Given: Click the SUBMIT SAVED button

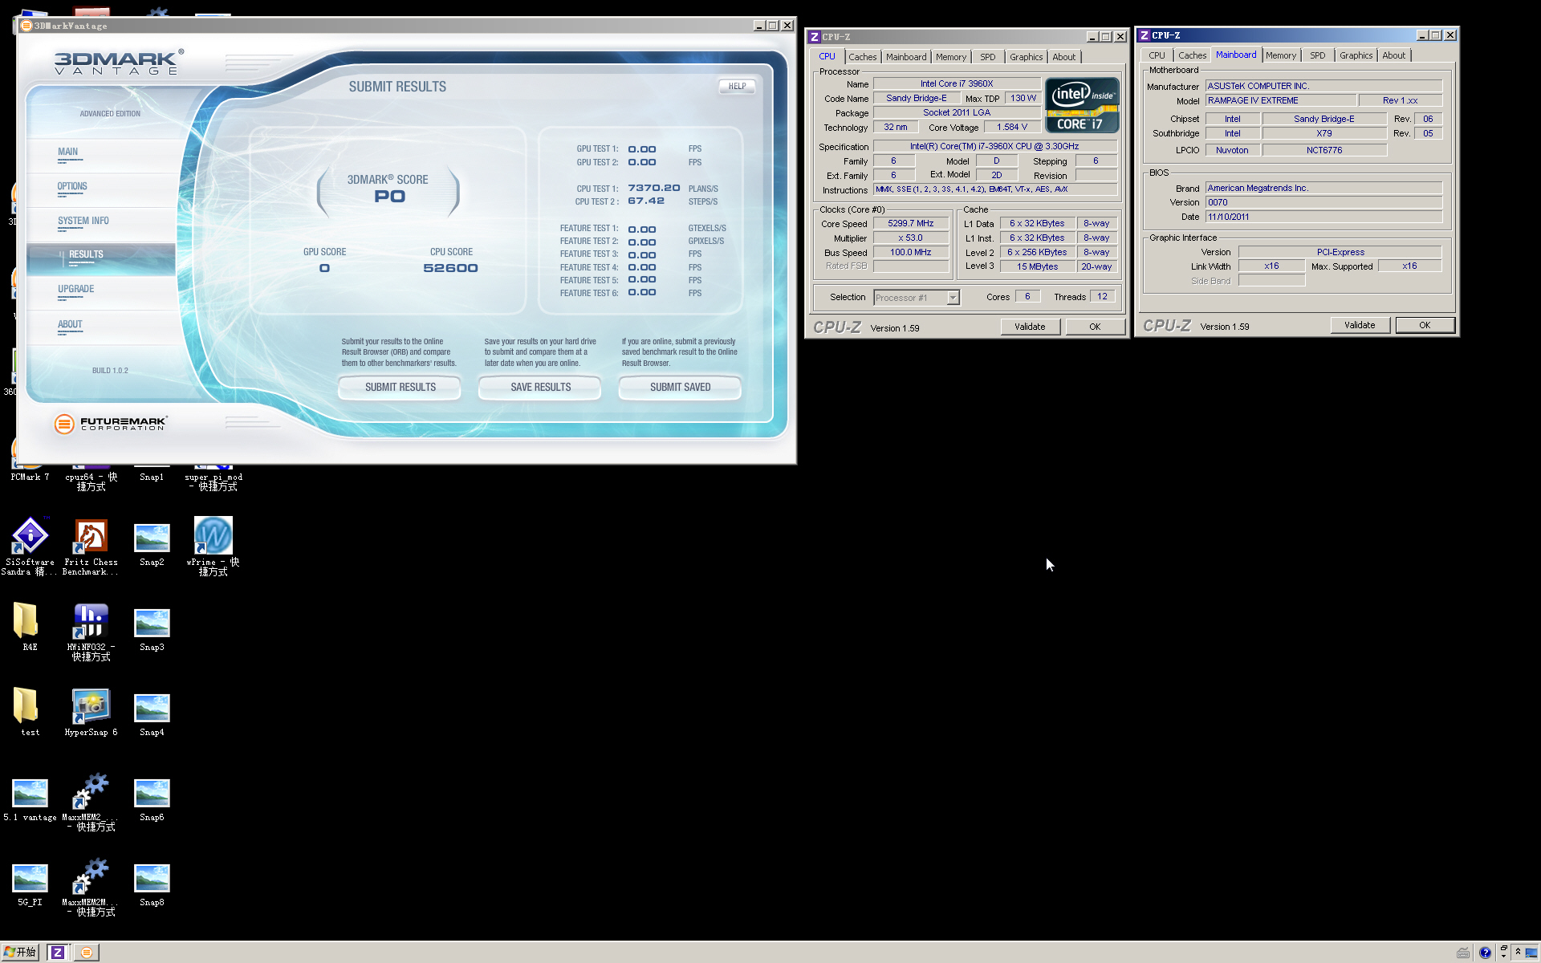Looking at the screenshot, I should coord(680,387).
